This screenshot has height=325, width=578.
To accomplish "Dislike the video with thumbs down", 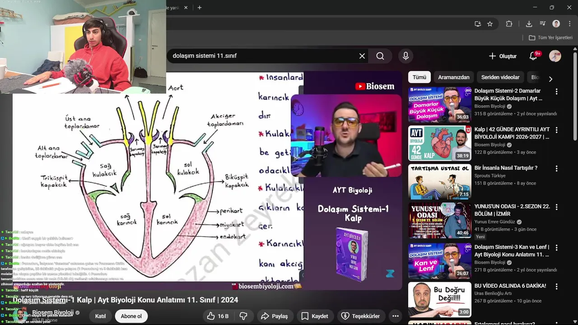I will pyautogui.click(x=243, y=316).
